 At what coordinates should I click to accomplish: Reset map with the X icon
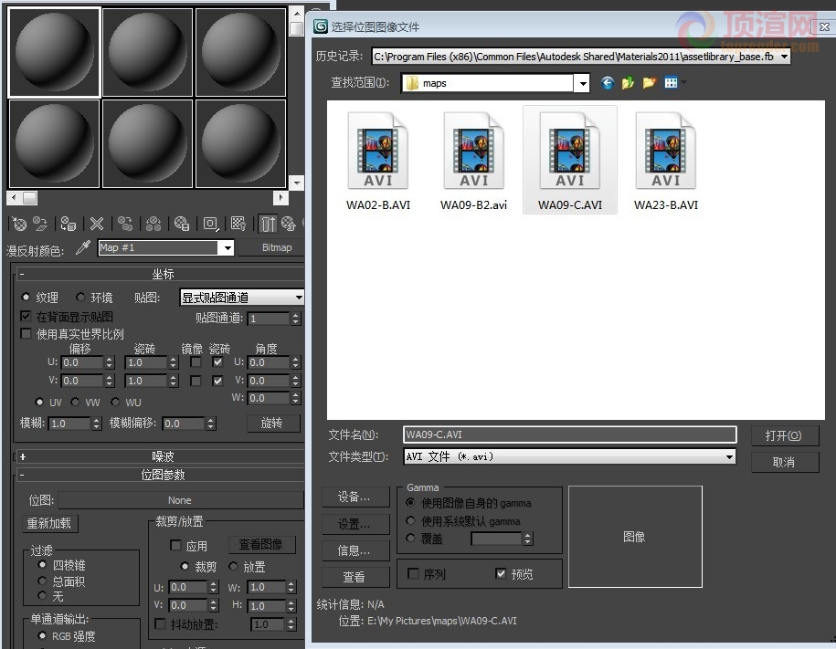tap(97, 224)
